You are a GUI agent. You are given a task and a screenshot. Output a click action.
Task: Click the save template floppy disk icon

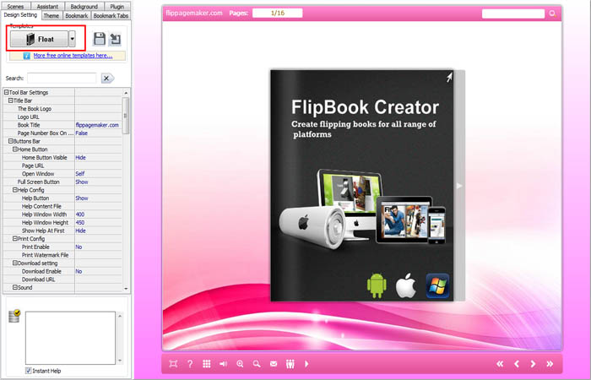click(99, 39)
